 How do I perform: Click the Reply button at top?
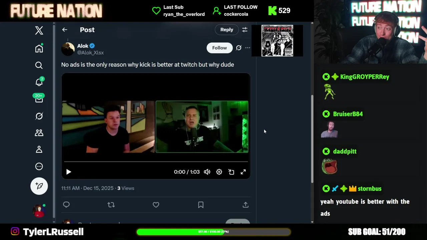pyautogui.click(x=227, y=30)
